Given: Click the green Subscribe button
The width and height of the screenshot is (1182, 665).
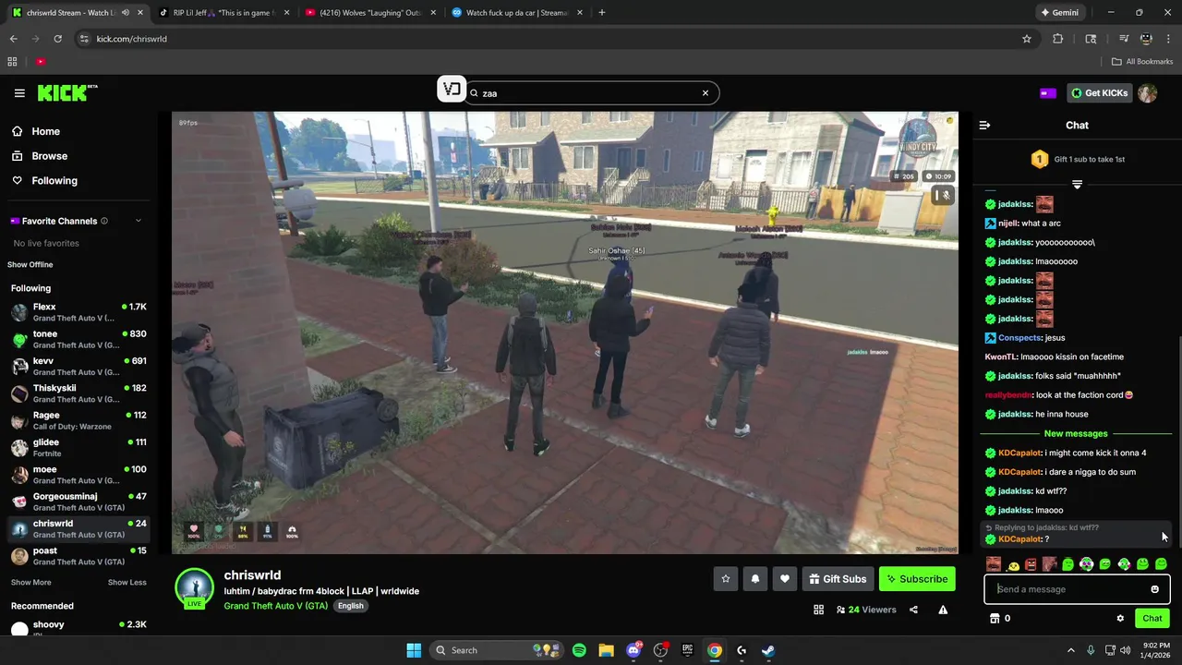Looking at the screenshot, I should tap(917, 579).
